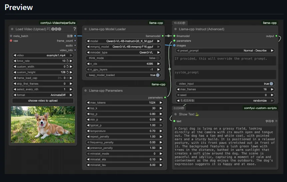Click the Corgi video preview thumbnail
The width and height of the screenshot is (287, 182).
[43, 125]
